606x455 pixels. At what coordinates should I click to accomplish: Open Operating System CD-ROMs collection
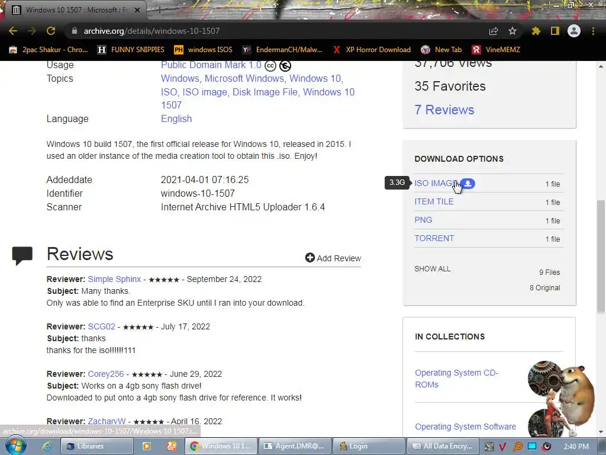click(x=456, y=379)
